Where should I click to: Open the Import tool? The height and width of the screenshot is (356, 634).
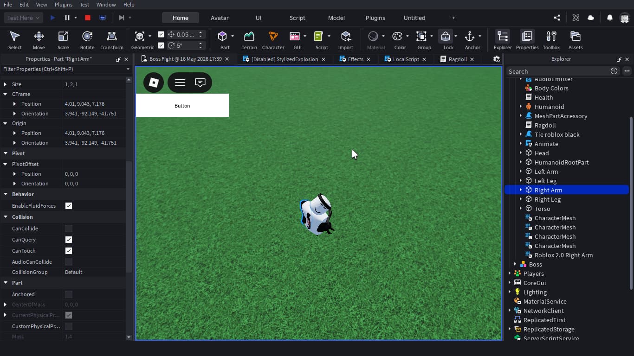coord(346,40)
